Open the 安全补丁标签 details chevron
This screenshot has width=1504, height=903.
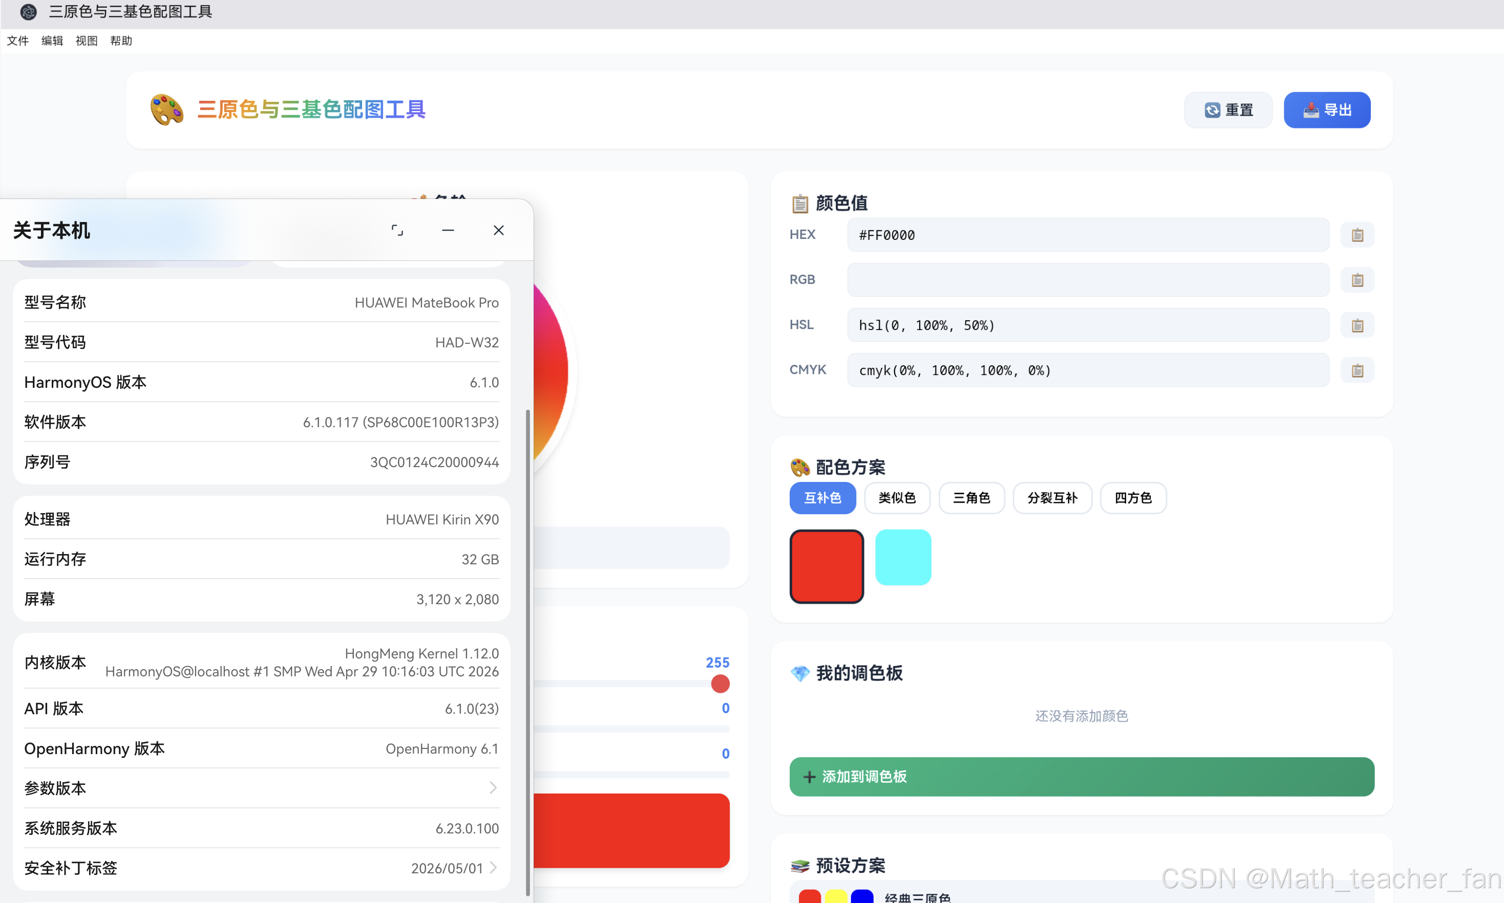493,868
